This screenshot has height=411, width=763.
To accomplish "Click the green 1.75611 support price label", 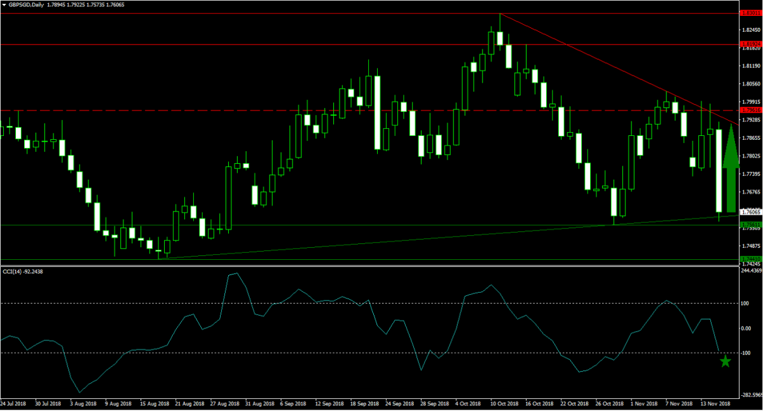I will pyautogui.click(x=750, y=225).
